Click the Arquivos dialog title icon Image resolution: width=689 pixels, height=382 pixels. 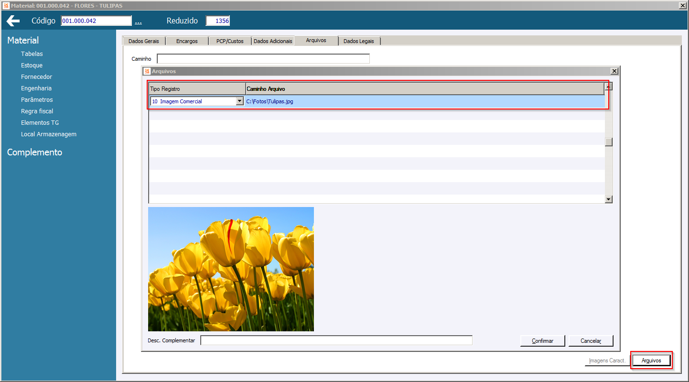(x=147, y=71)
